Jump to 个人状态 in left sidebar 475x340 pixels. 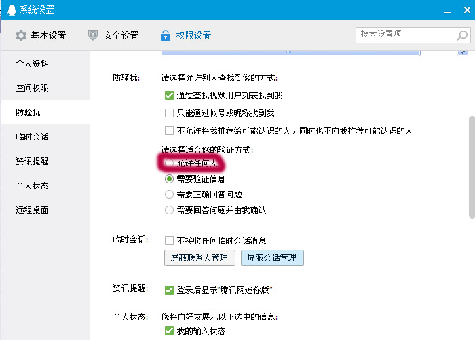pyautogui.click(x=33, y=186)
